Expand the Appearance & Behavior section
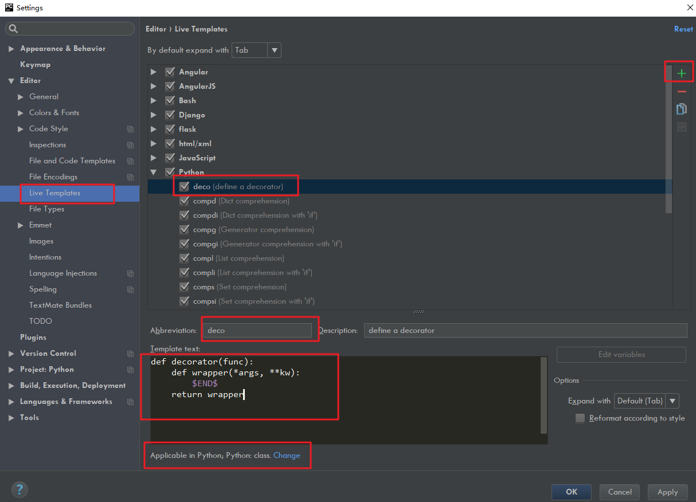 [x=11, y=49]
